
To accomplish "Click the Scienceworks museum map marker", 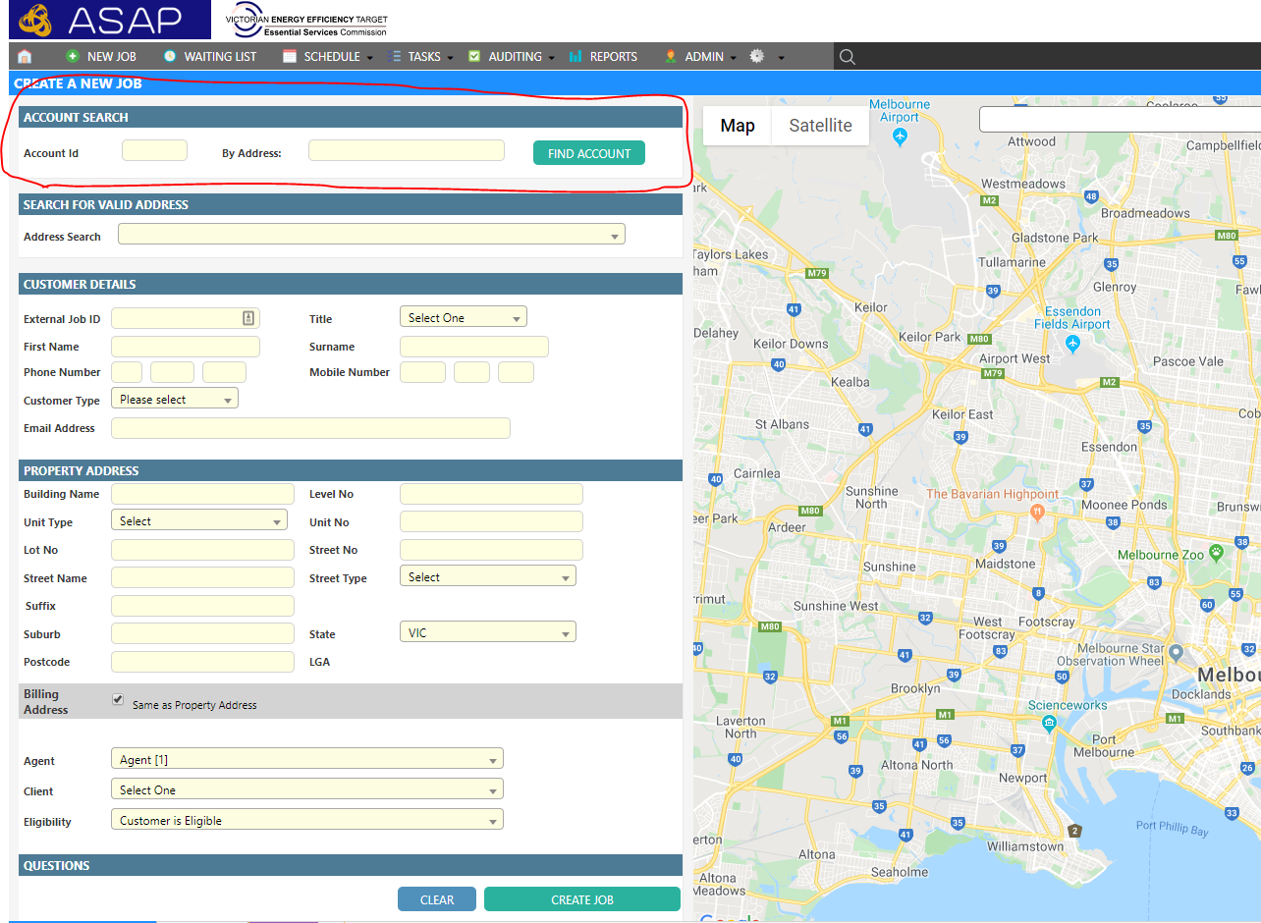I will tap(1050, 725).
